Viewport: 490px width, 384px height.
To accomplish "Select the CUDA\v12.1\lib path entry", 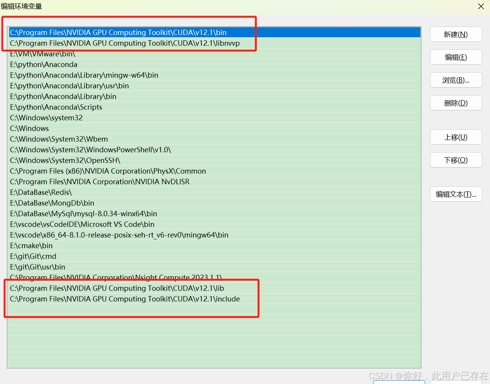I will [214, 288].
